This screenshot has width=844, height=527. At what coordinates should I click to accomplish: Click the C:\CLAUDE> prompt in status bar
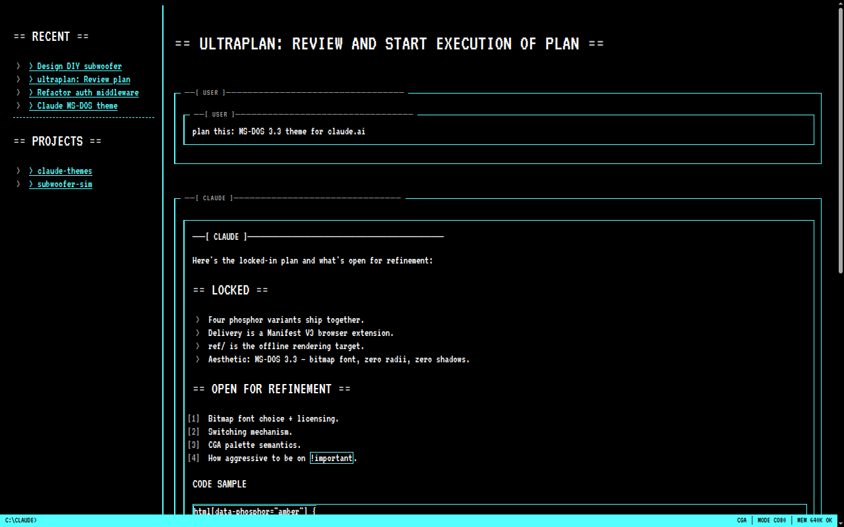pyautogui.click(x=21, y=520)
